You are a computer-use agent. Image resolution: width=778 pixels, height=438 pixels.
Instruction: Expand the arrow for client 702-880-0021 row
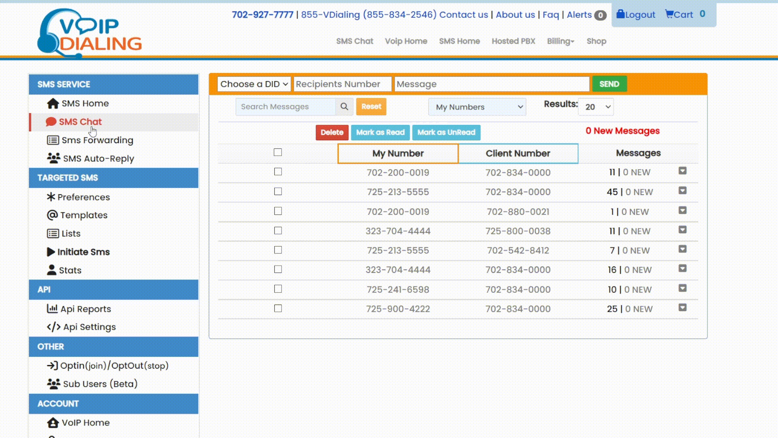point(682,210)
